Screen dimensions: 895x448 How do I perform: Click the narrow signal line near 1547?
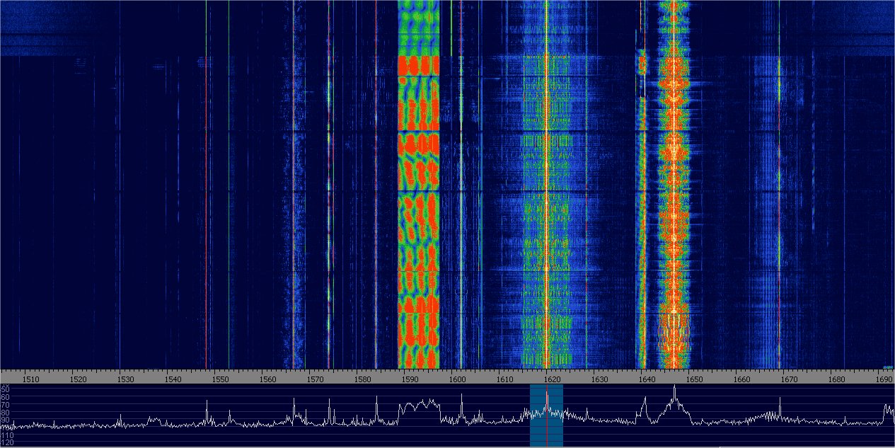[x=206, y=212]
